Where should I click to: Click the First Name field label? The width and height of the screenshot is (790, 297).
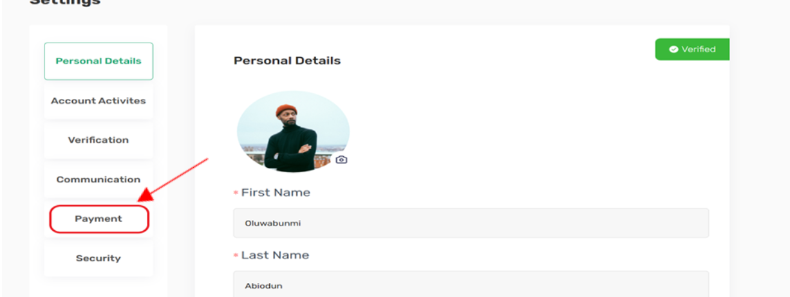276,193
